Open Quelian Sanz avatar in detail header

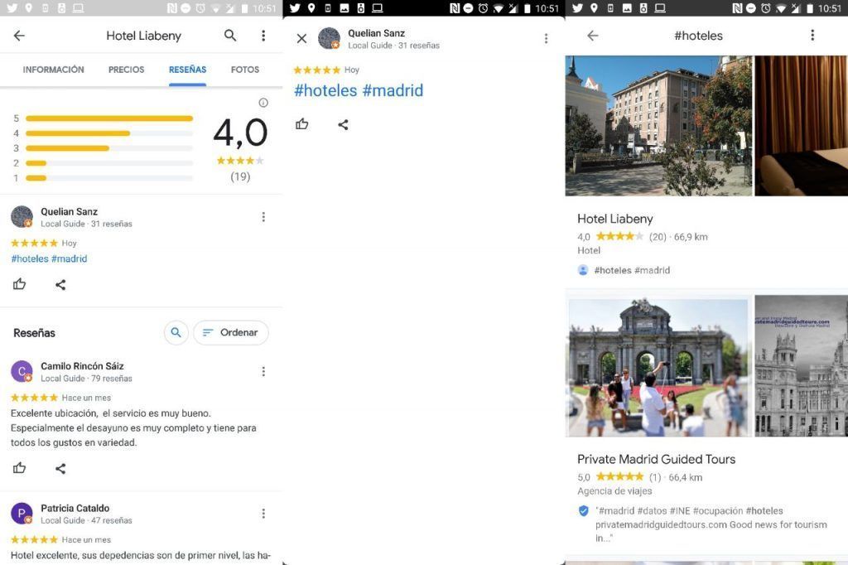coord(329,38)
